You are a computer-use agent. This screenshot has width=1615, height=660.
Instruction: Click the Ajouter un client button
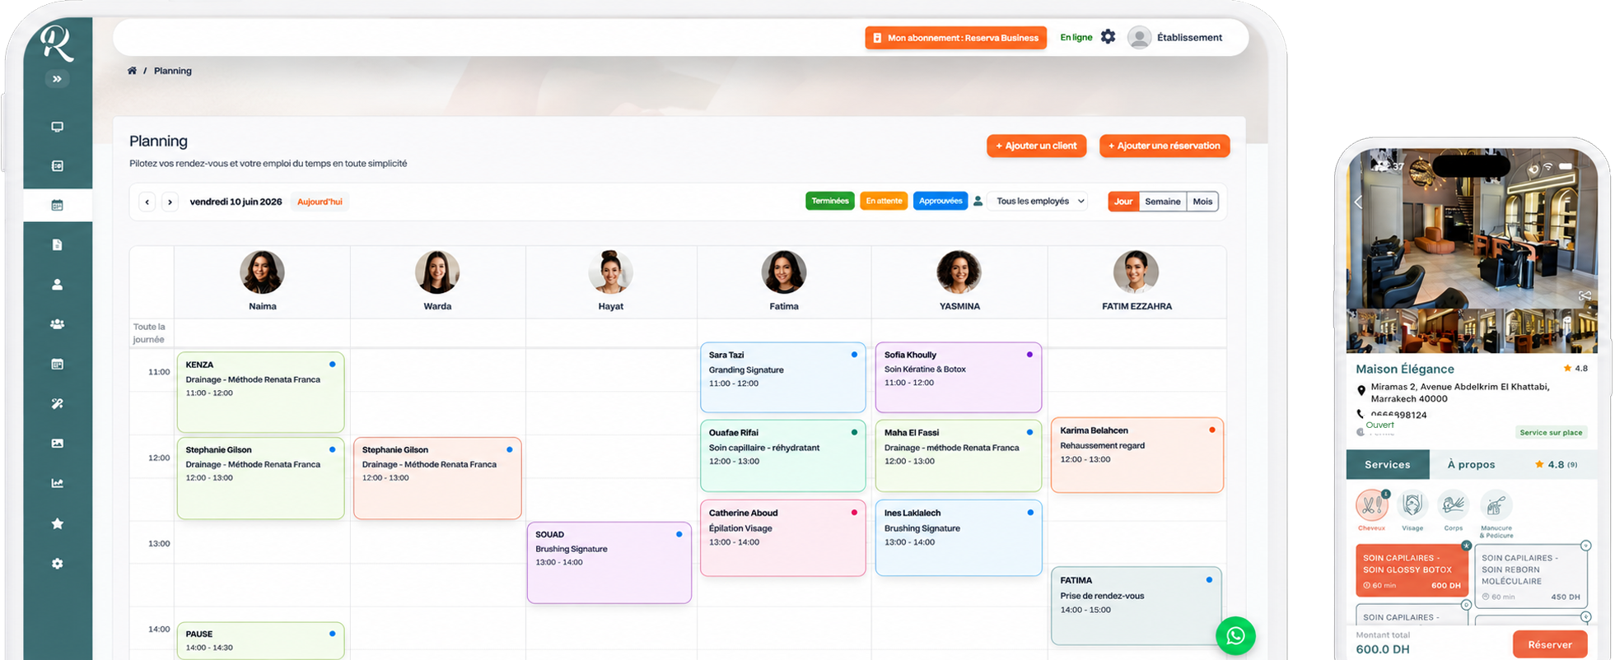(1036, 146)
